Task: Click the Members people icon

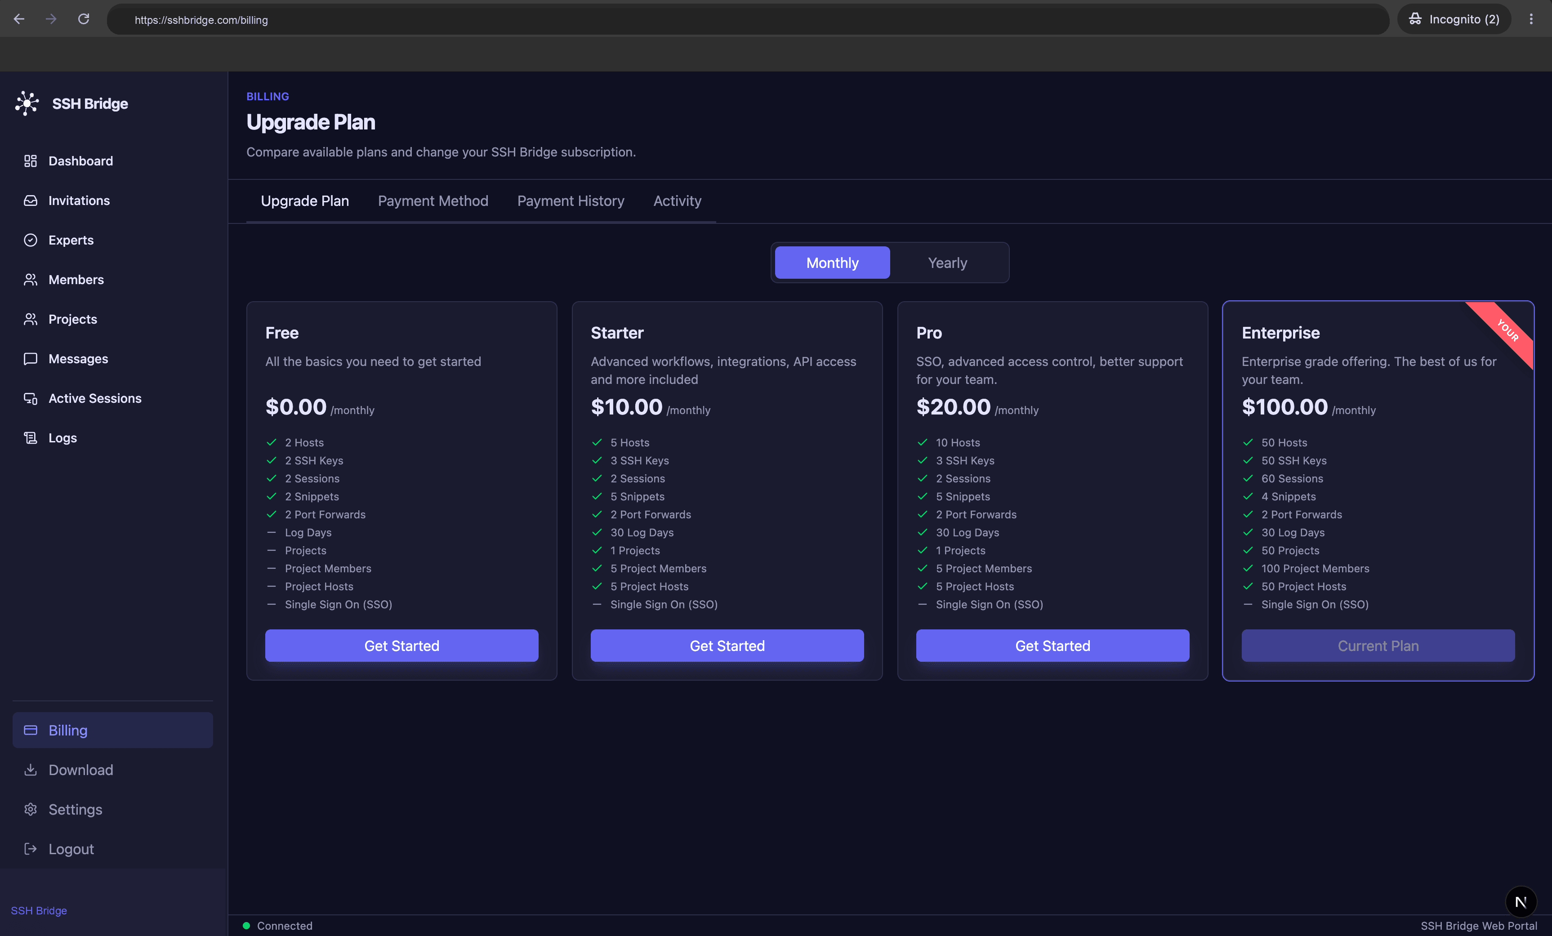Action: [30, 280]
